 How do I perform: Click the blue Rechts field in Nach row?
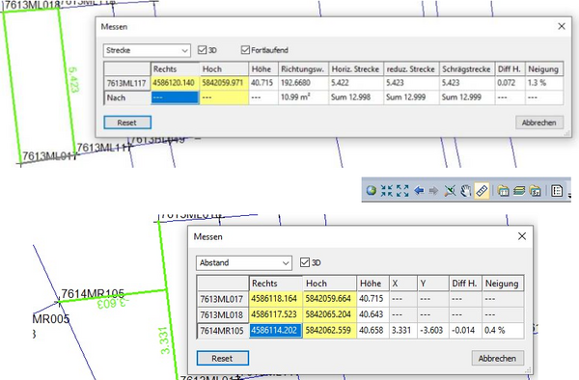point(175,97)
